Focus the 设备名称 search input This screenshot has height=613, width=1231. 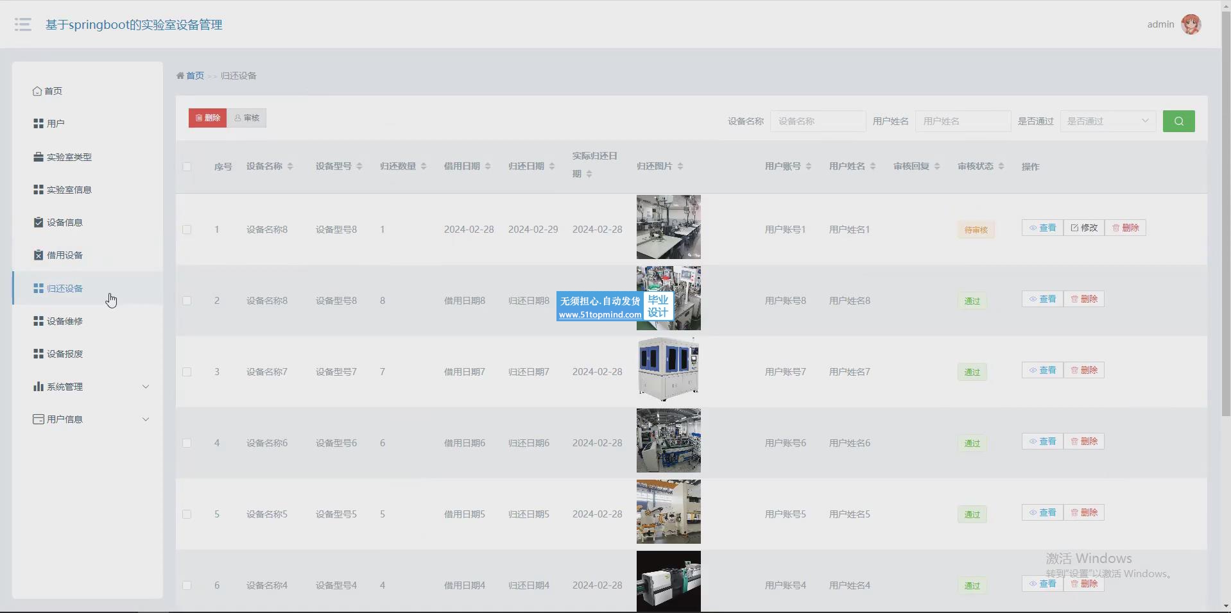818,121
